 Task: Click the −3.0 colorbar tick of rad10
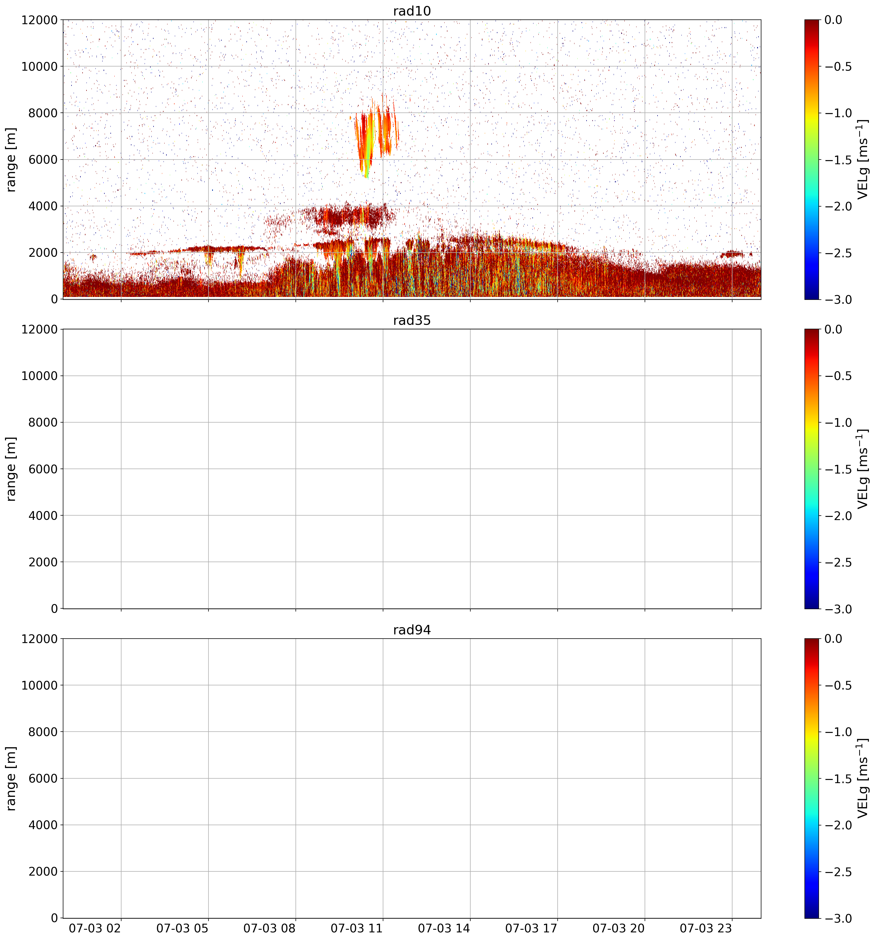838,300
